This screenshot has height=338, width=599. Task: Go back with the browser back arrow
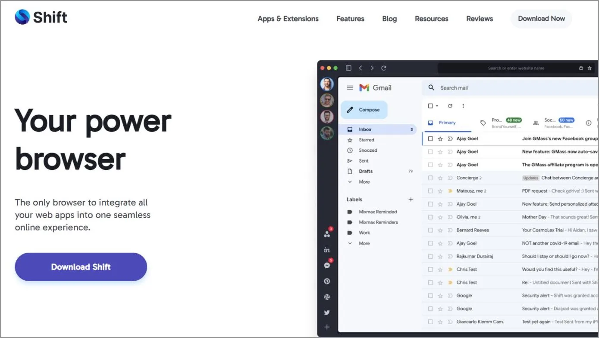coord(361,68)
